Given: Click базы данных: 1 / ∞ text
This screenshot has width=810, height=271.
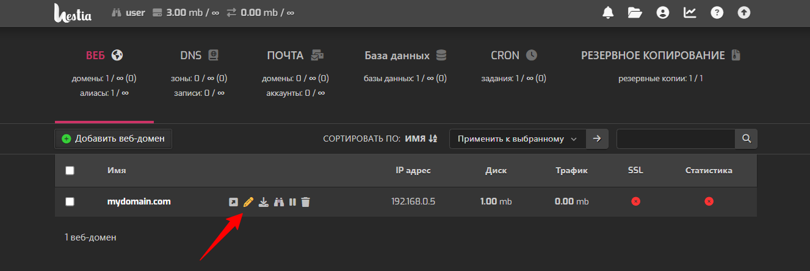Looking at the screenshot, I should click(405, 79).
